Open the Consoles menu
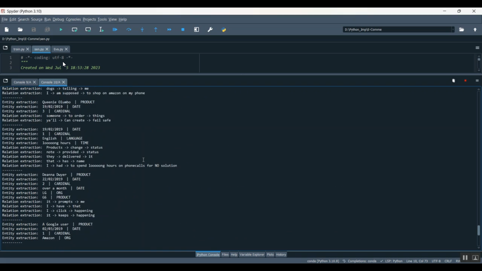The image size is (482, 271). click(x=73, y=20)
